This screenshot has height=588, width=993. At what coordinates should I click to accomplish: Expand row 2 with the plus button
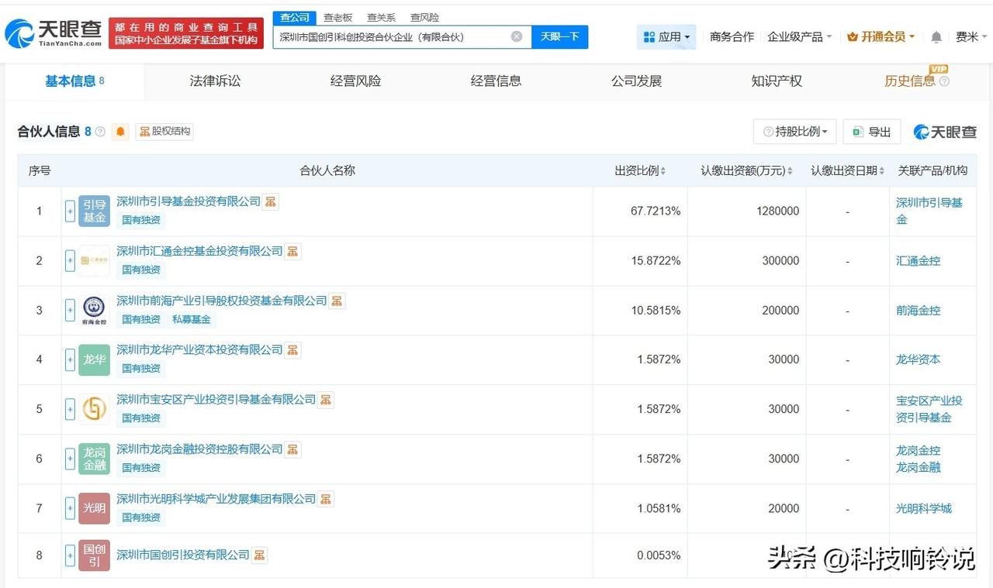pos(70,260)
